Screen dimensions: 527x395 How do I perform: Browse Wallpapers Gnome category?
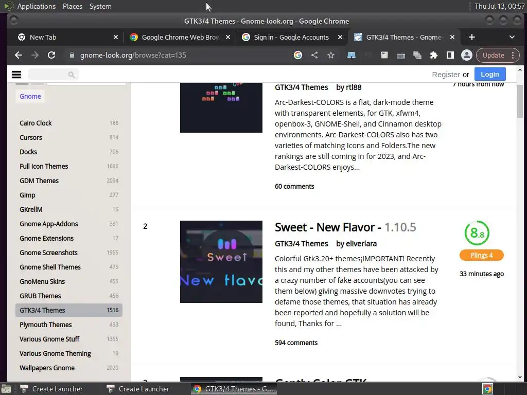[69, 368]
